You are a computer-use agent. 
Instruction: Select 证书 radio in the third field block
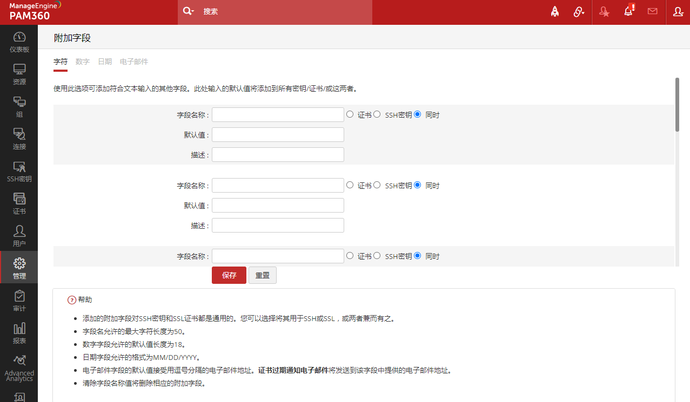(x=350, y=256)
